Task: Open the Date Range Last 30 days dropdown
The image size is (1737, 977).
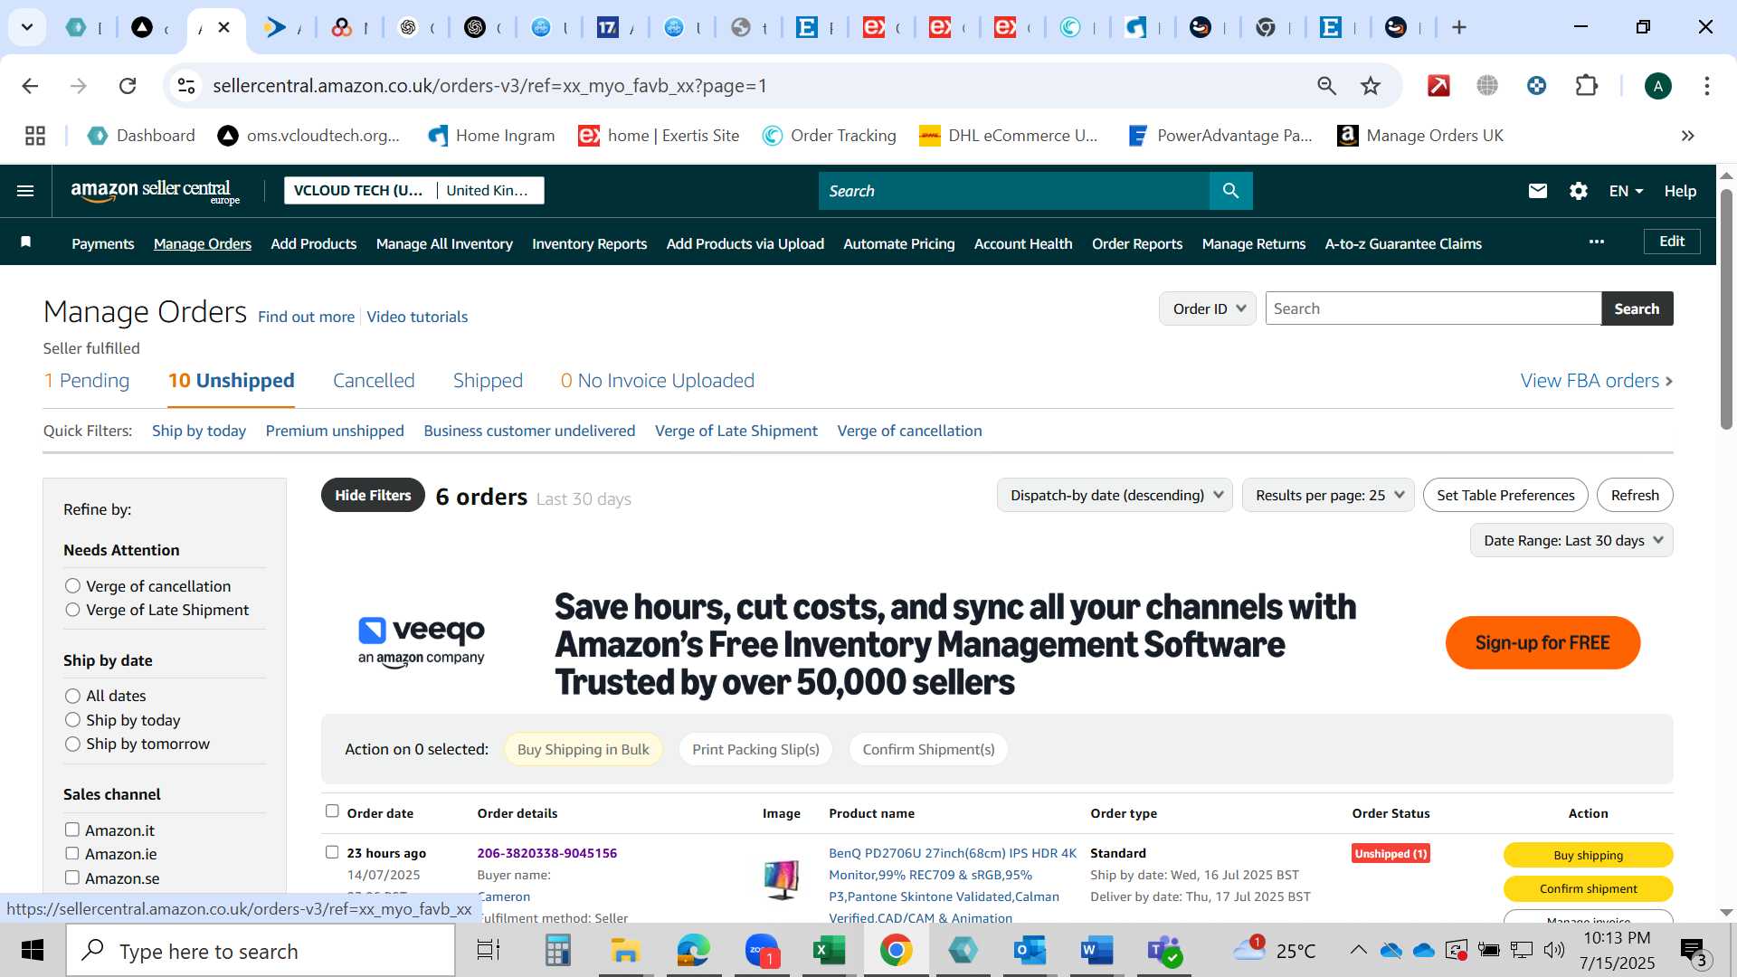Action: click(x=1571, y=540)
